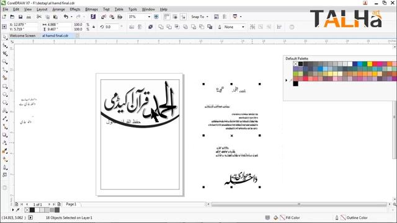Expand the document palette arrow
This screenshot has height=223, width=397.
[13, 210]
